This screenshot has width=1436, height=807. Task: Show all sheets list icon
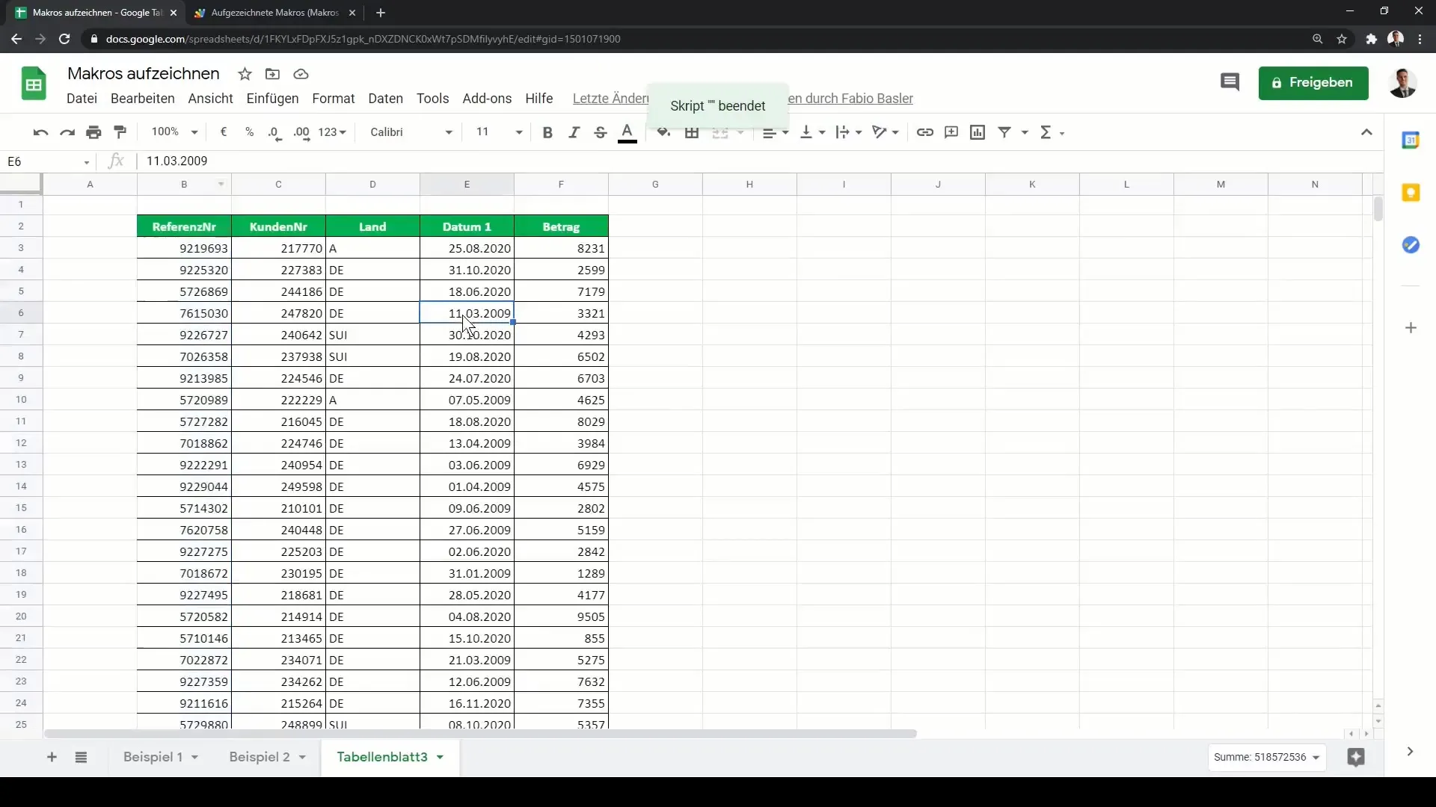click(81, 757)
